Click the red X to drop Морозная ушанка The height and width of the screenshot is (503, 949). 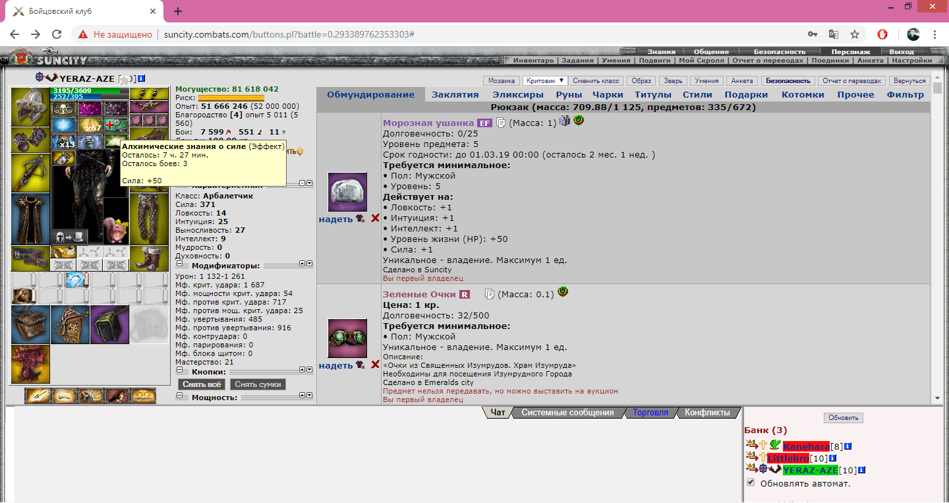[375, 218]
